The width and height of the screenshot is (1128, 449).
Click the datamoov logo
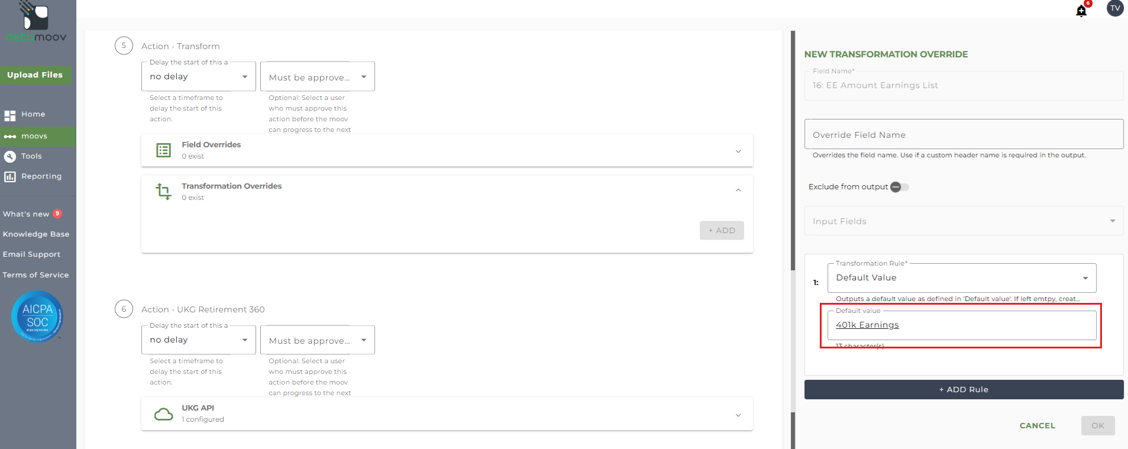tap(35, 22)
